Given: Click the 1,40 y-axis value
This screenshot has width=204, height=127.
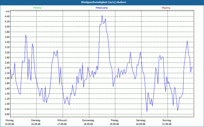Looking at the screenshot, I should coord(7,93).
